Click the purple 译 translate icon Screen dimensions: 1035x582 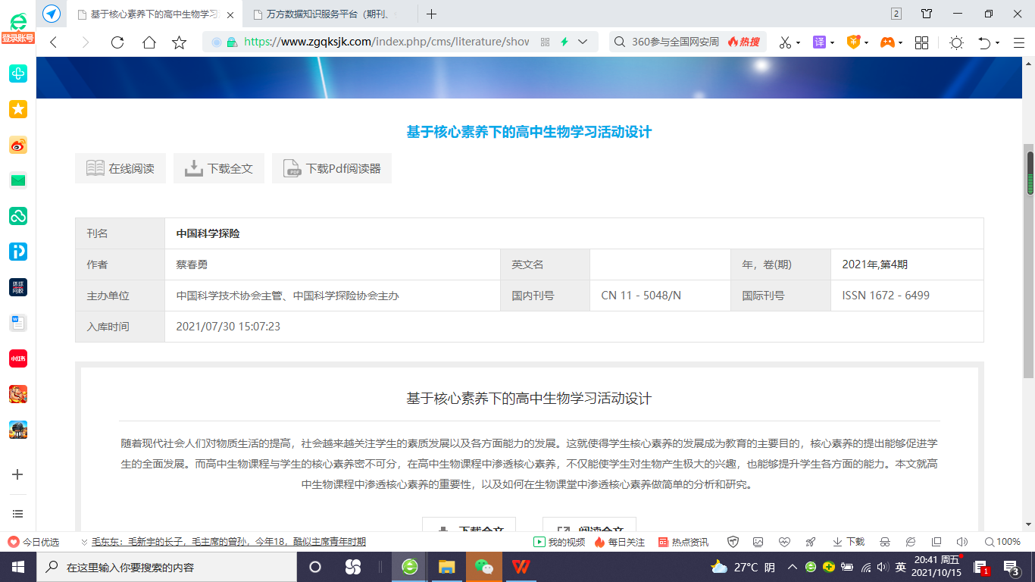tap(819, 42)
